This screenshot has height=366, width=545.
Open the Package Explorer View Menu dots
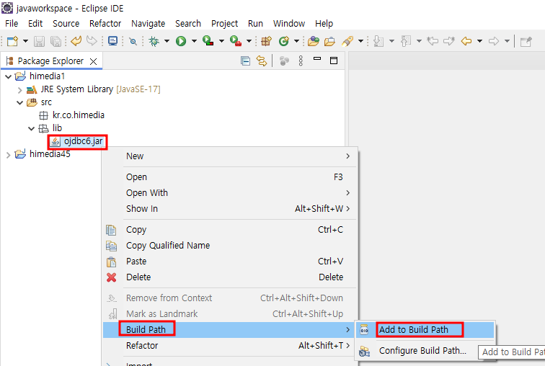pos(301,61)
